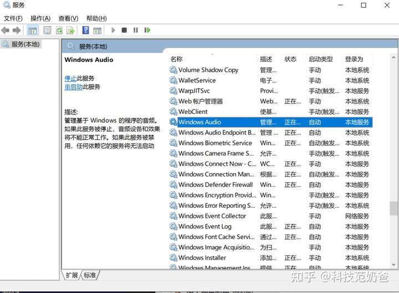Click the vertical scrollbar thumb of services list
Screen dimensions: 399x293
pyautogui.click(x=393, y=208)
